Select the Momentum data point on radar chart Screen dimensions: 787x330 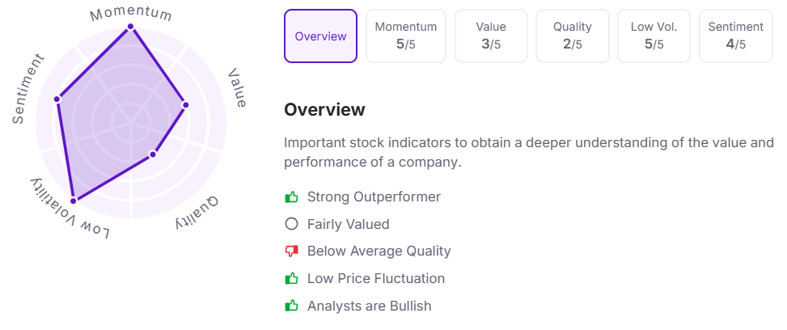click(x=130, y=27)
